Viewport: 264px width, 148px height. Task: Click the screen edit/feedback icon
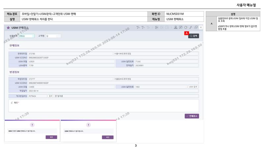point(181,27)
